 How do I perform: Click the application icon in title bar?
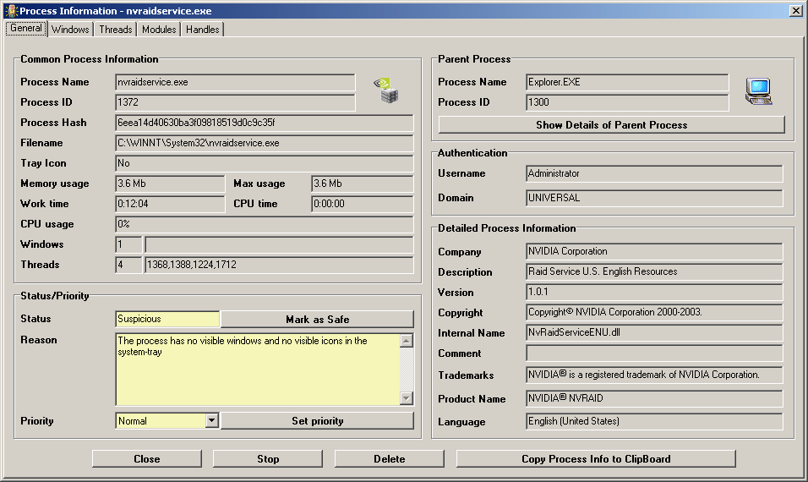tap(11, 10)
